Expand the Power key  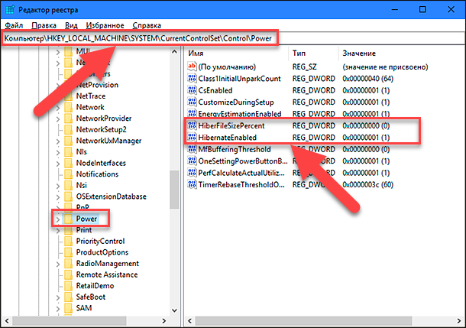coord(58,219)
